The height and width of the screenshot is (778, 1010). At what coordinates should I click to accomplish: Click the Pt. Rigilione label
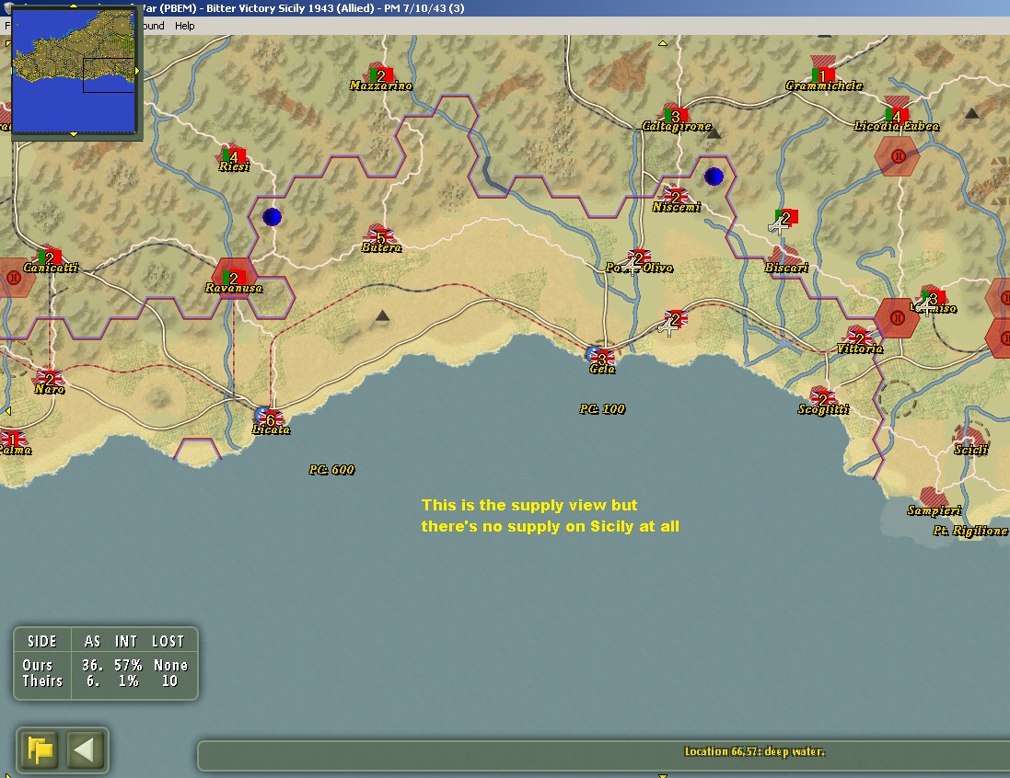pos(970,531)
